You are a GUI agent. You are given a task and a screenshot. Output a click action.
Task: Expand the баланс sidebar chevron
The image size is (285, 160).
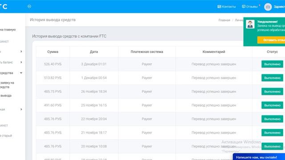click(21, 62)
